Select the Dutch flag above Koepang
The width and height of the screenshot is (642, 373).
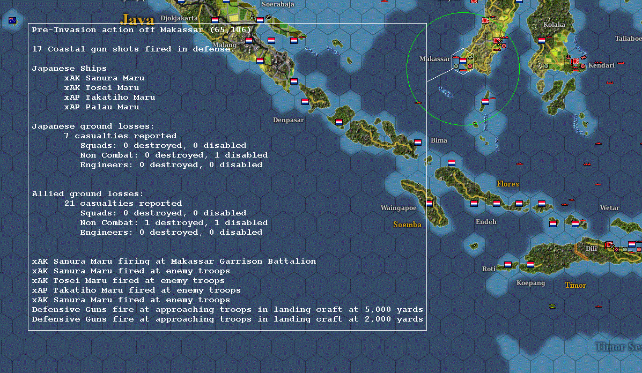tap(530, 265)
